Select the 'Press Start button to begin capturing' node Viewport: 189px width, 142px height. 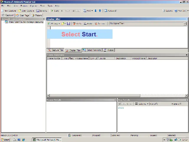(26, 22)
